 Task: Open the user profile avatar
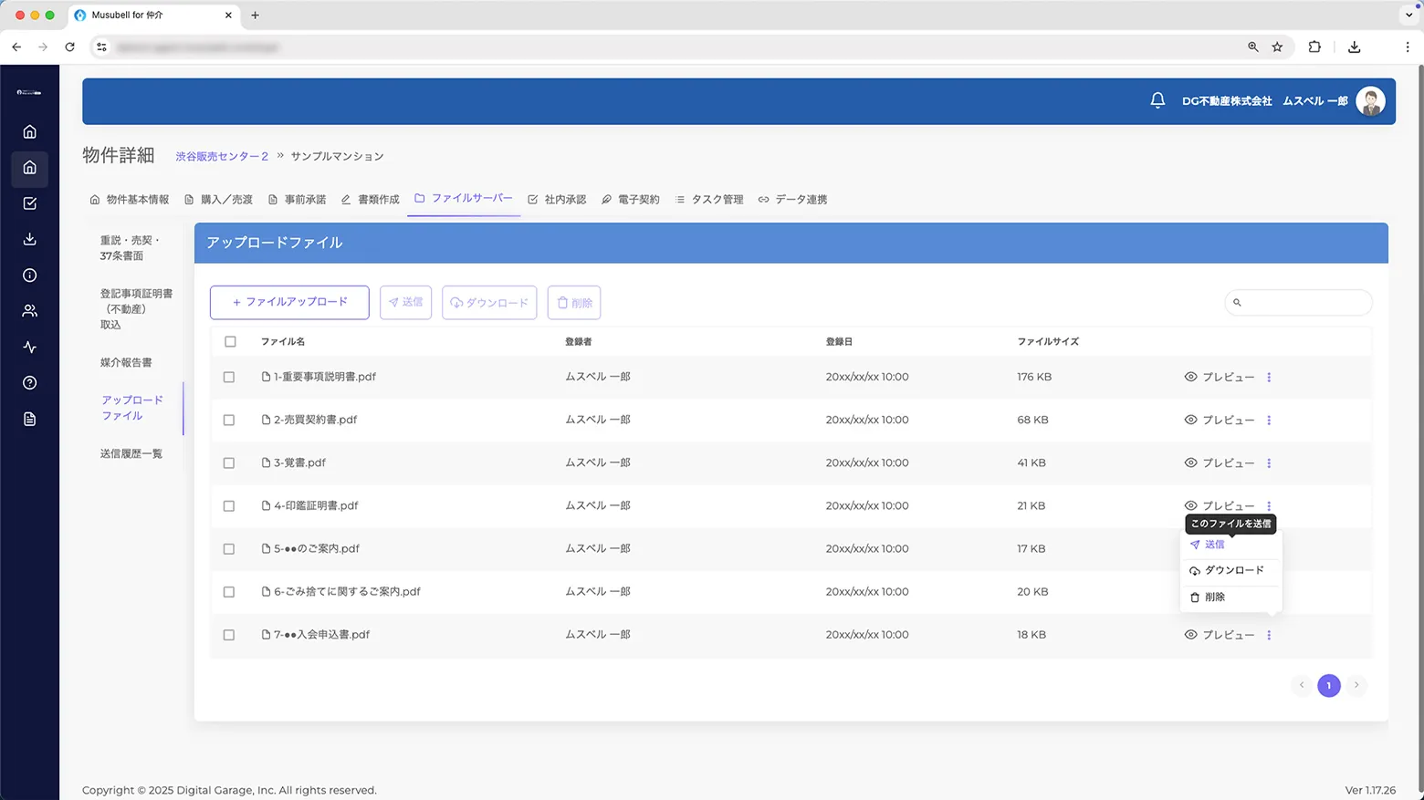coord(1369,101)
